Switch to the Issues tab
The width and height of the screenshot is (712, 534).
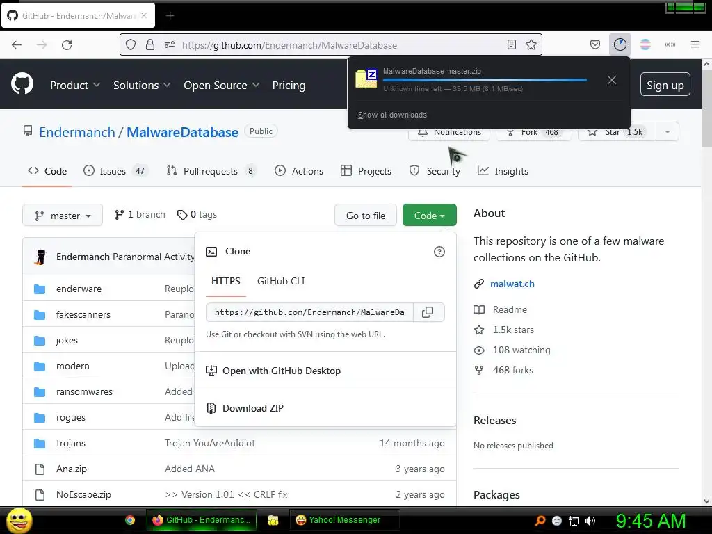[x=115, y=171]
